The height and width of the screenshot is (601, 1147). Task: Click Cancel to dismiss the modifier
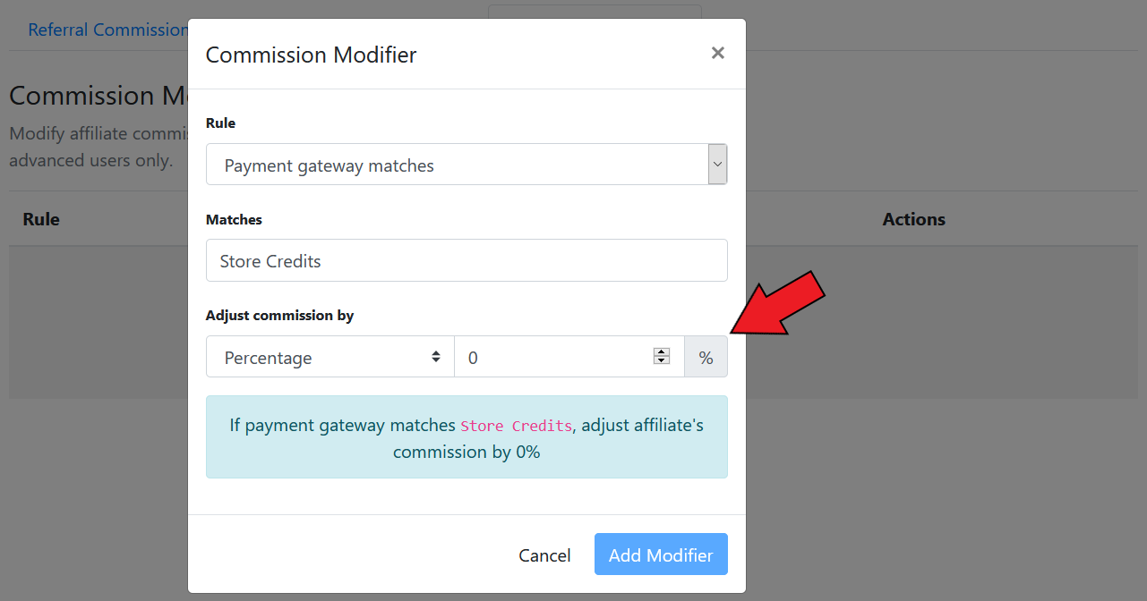tap(544, 554)
